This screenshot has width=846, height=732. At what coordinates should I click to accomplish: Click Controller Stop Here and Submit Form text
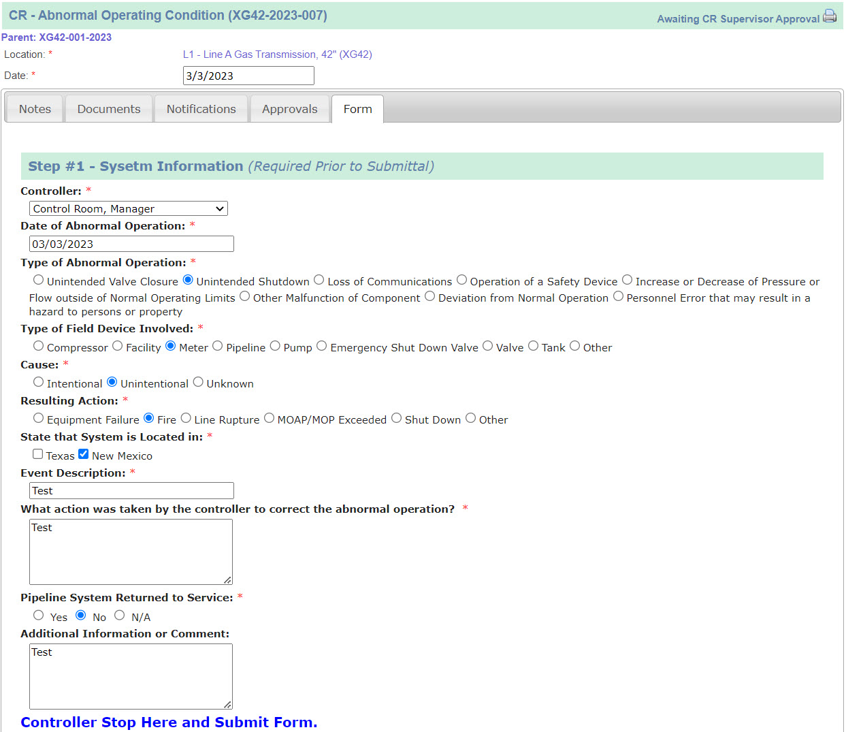pyautogui.click(x=169, y=722)
